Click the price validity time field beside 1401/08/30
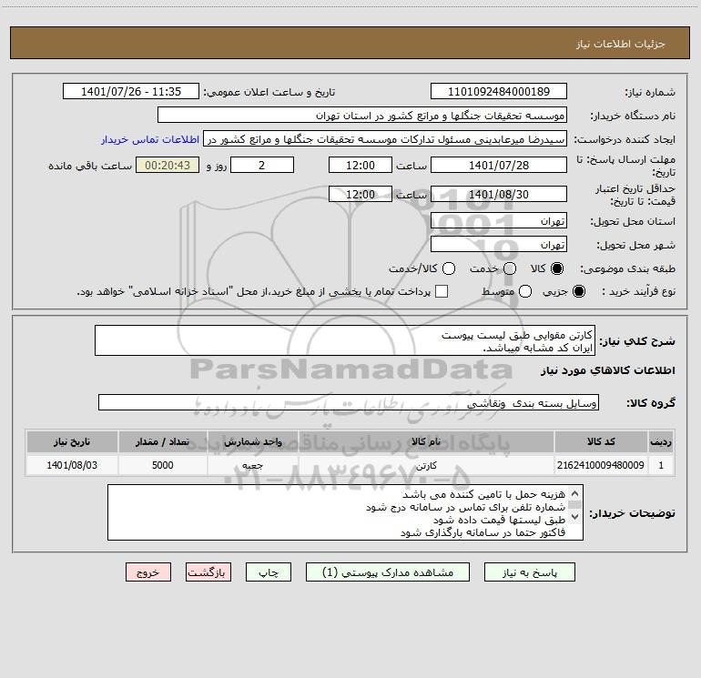The width and height of the screenshot is (701, 678). pyautogui.click(x=361, y=194)
